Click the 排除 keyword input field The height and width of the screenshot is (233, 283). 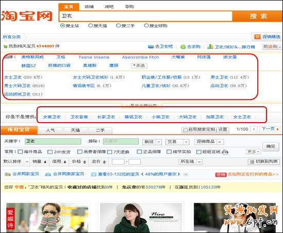point(121,141)
